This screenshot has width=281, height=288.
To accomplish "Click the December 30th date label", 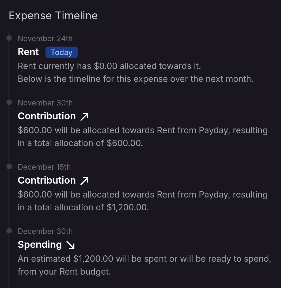I will pyautogui.click(x=45, y=231).
